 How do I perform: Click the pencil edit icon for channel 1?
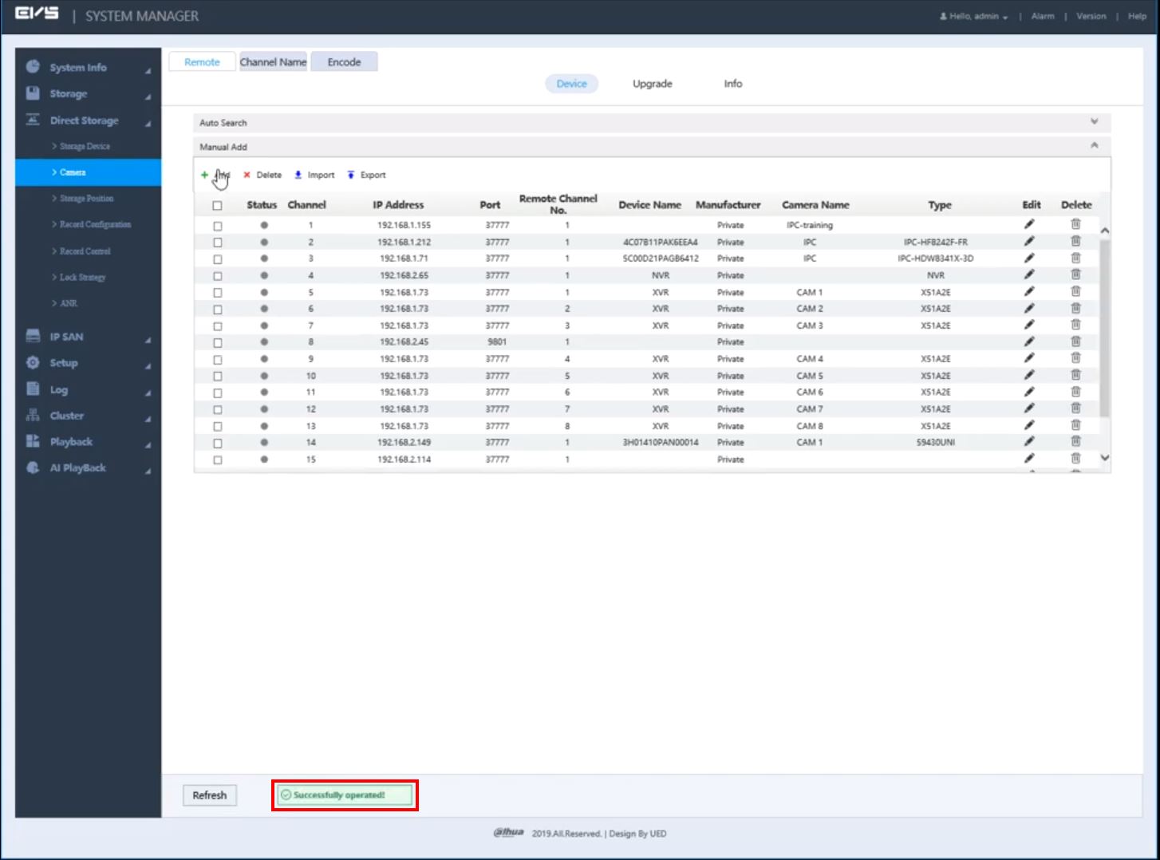coord(1029,224)
